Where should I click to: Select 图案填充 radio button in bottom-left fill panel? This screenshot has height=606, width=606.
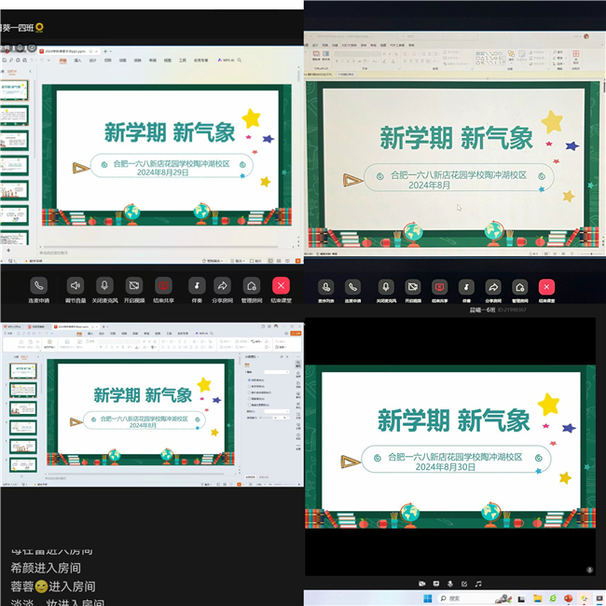pos(249,398)
